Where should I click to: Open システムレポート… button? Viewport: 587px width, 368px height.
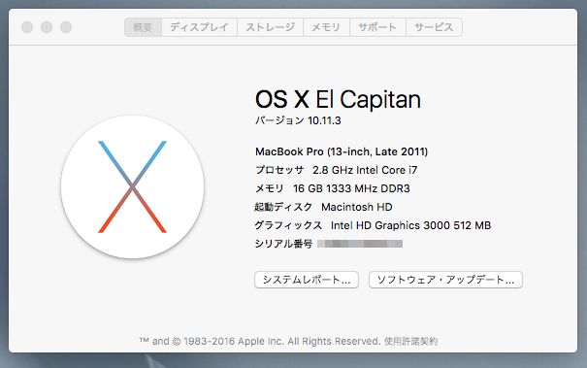(x=307, y=280)
